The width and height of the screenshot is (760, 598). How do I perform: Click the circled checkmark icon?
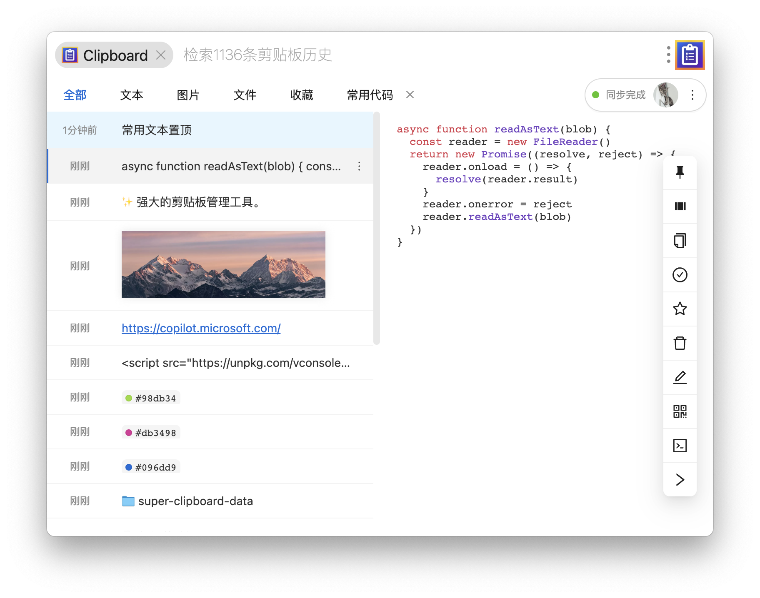[680, 274]
